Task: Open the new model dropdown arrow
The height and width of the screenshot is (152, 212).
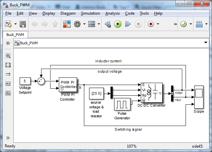Action: (15, 24)
